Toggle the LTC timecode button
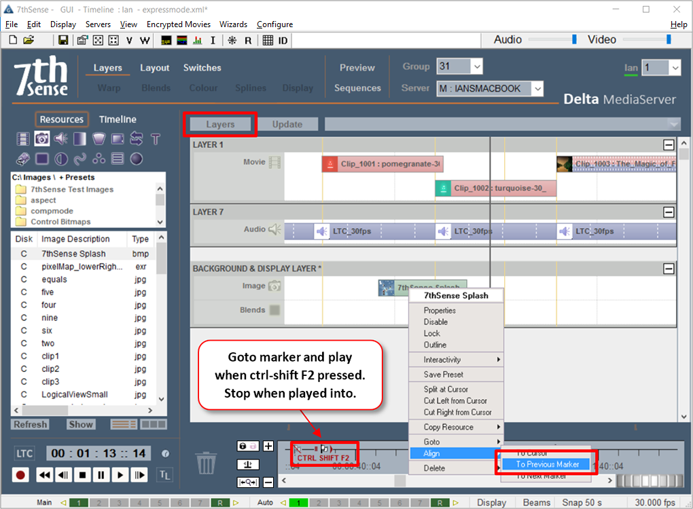693x509 pixels. [x=24, y=454]
